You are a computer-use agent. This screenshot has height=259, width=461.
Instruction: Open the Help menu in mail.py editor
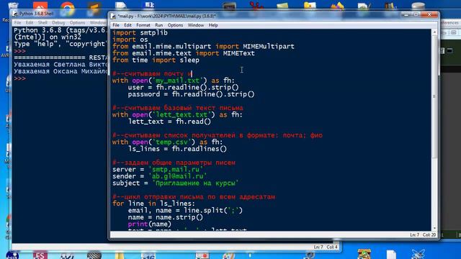[213, 25]
